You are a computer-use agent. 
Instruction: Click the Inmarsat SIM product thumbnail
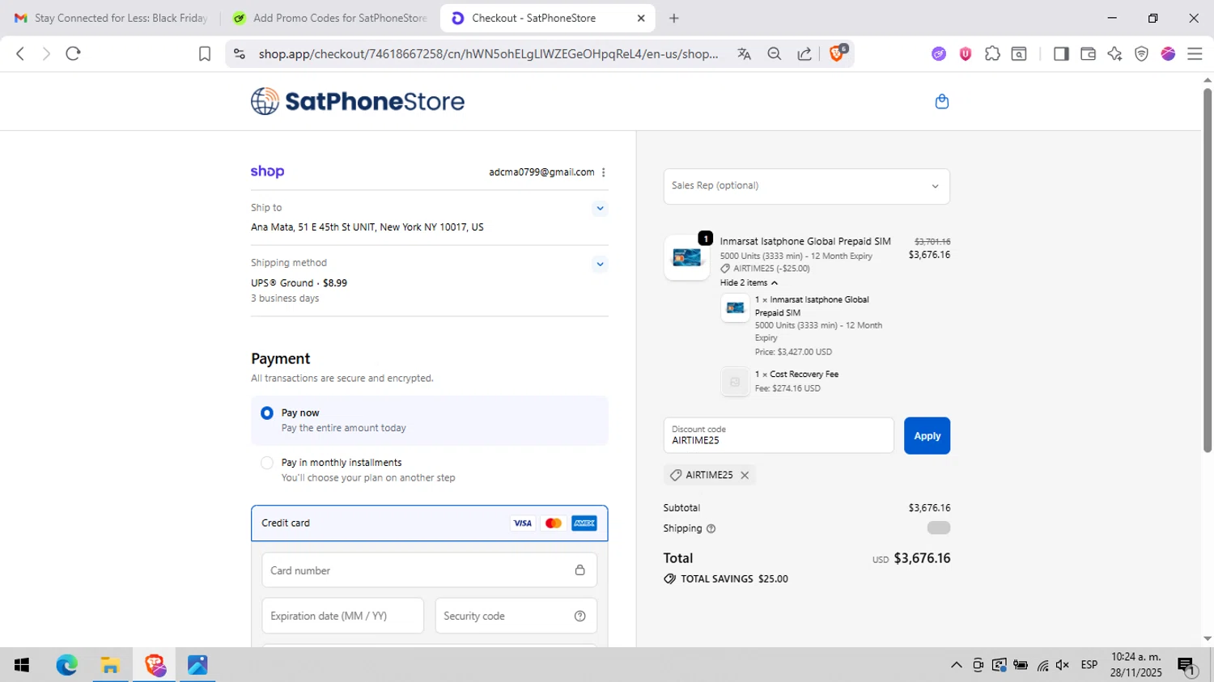[x=687, y=257]
